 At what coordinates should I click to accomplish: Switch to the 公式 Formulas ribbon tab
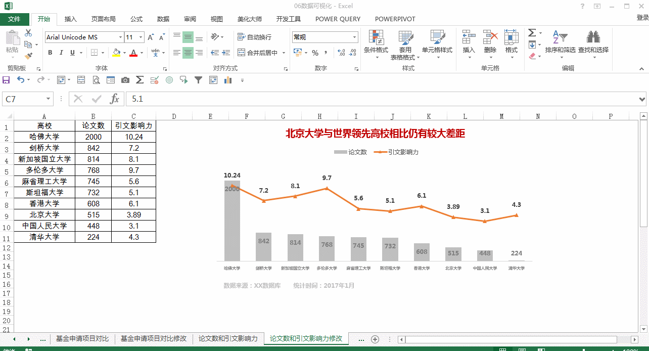tap(136, 19)
